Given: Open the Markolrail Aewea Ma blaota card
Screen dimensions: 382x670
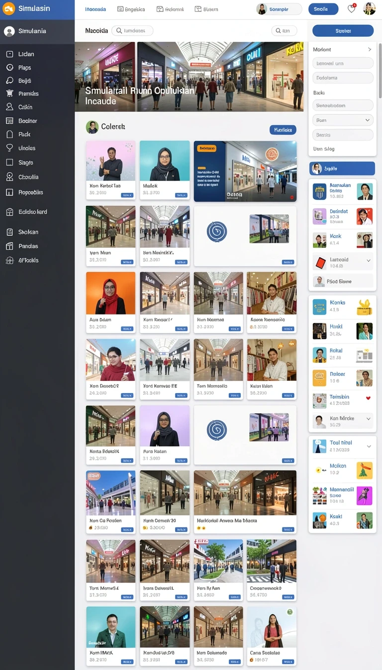Looking at the screenshot, I should pyautogui.click(x=245, y=502).
